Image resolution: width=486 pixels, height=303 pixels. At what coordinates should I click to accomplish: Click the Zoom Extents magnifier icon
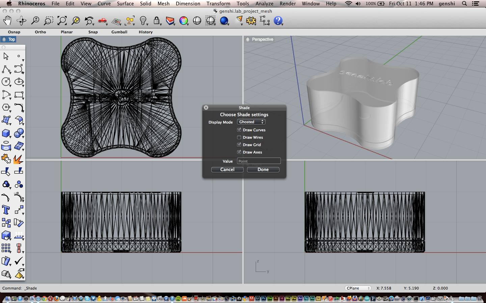pos(62,21)
